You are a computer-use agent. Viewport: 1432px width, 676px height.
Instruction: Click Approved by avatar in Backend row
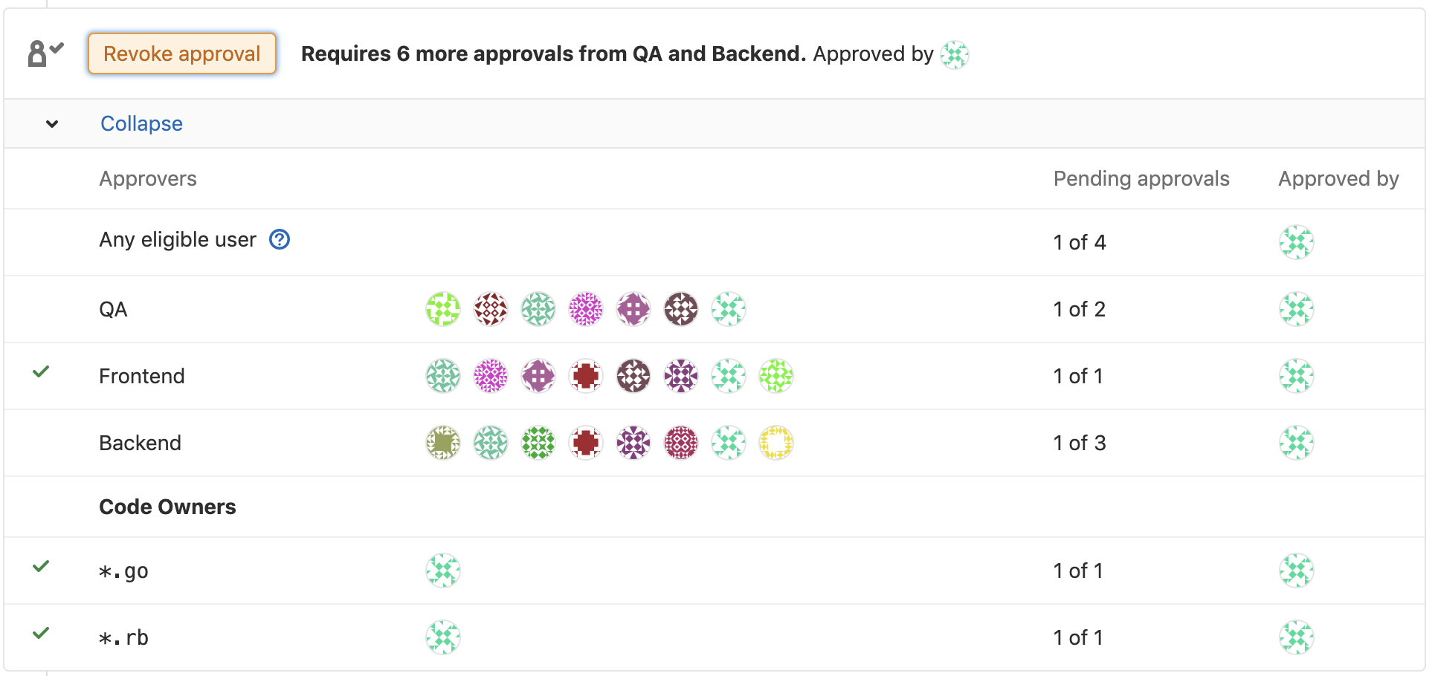click(1297, 443)
